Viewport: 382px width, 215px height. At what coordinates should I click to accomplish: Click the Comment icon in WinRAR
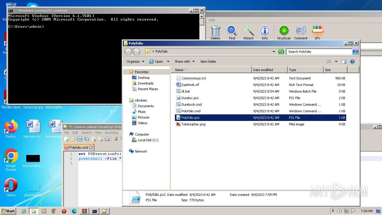tap(301, 33)
